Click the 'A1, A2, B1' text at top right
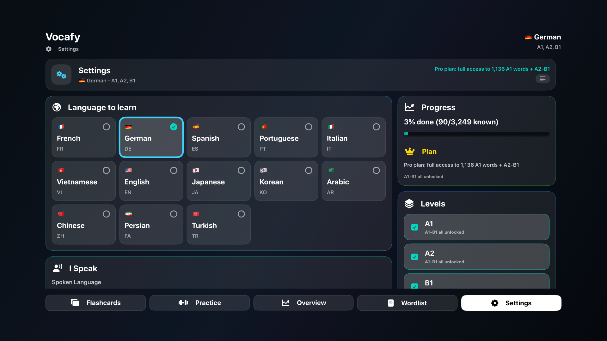 coord(549,47)
